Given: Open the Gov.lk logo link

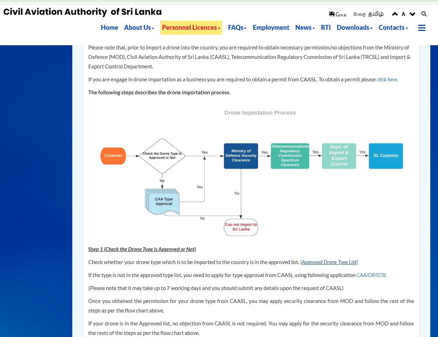Looking at the screenshot, I should point(338,14).
